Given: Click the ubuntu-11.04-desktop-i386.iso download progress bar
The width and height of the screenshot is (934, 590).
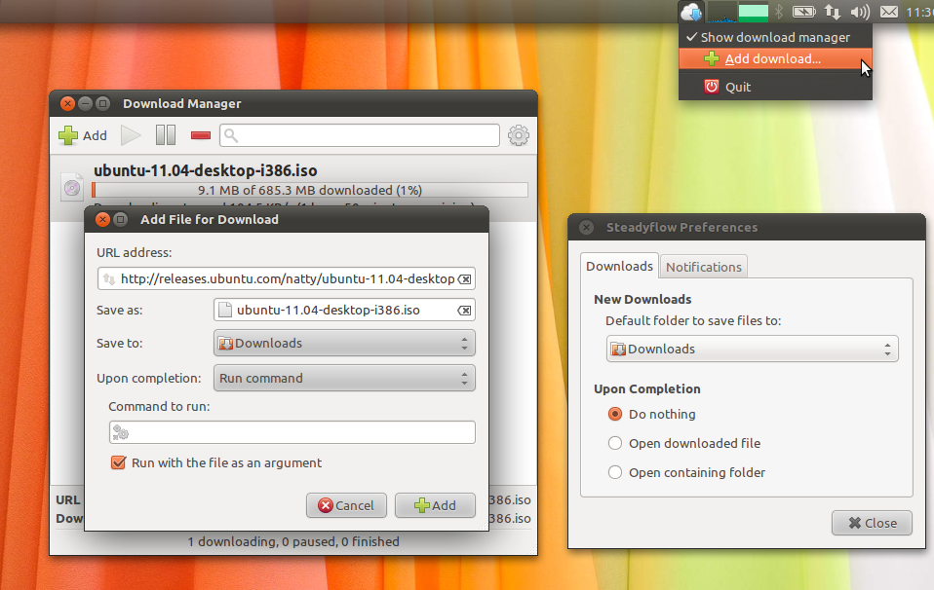Looking at the screenshot, I should pyautogui.click(x=310, y=190).
